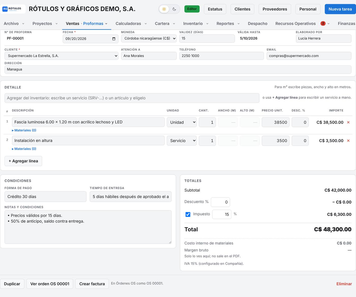The image size is (356, 297).
Task: Open the Calculadoras menu
Action: [131, 23]
